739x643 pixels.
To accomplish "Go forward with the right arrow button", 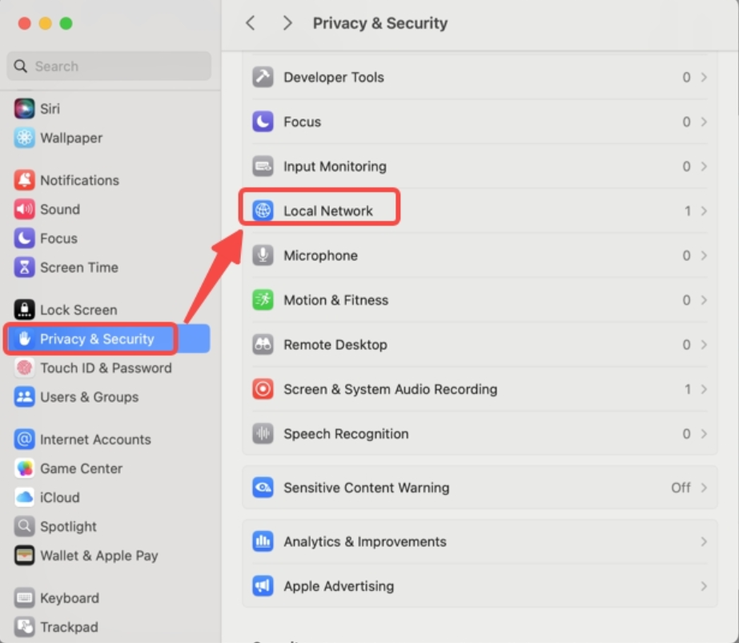I will (x=287, y=23).
